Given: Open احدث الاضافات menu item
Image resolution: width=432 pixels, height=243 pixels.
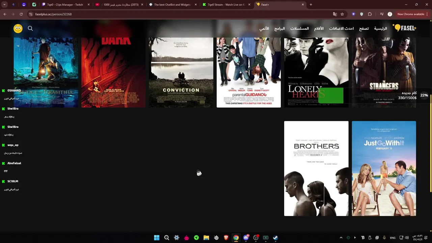Looking at the screenshot, I should coord(341,28).
